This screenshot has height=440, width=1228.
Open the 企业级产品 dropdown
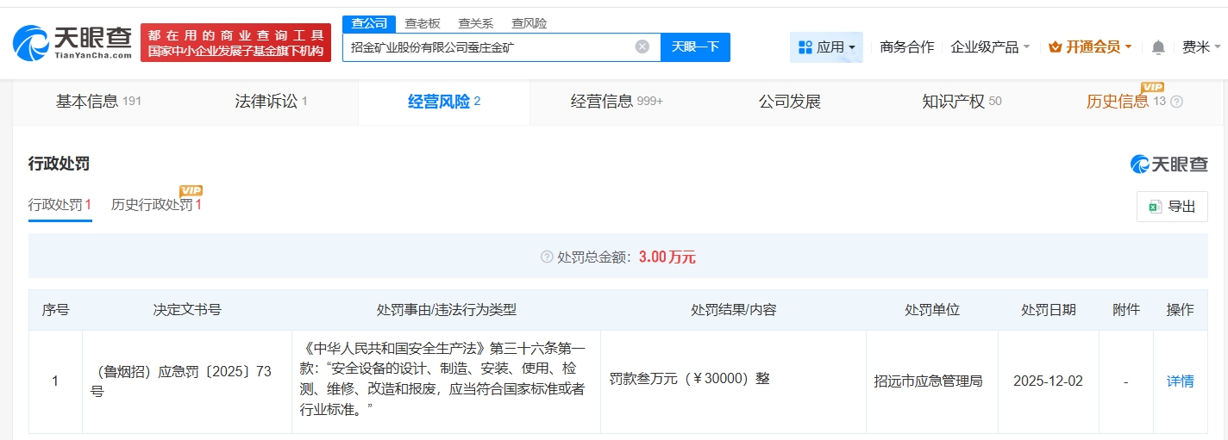tap(990, 47)
